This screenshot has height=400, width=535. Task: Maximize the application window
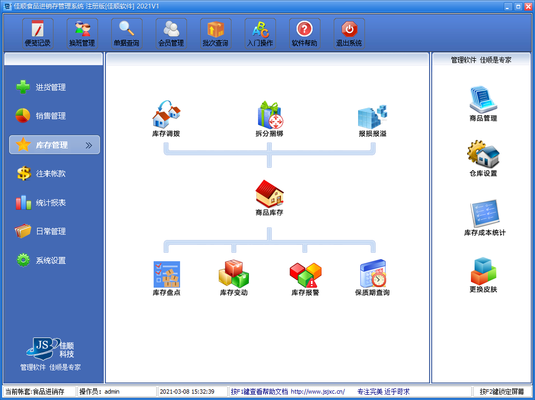coord(518,6)
